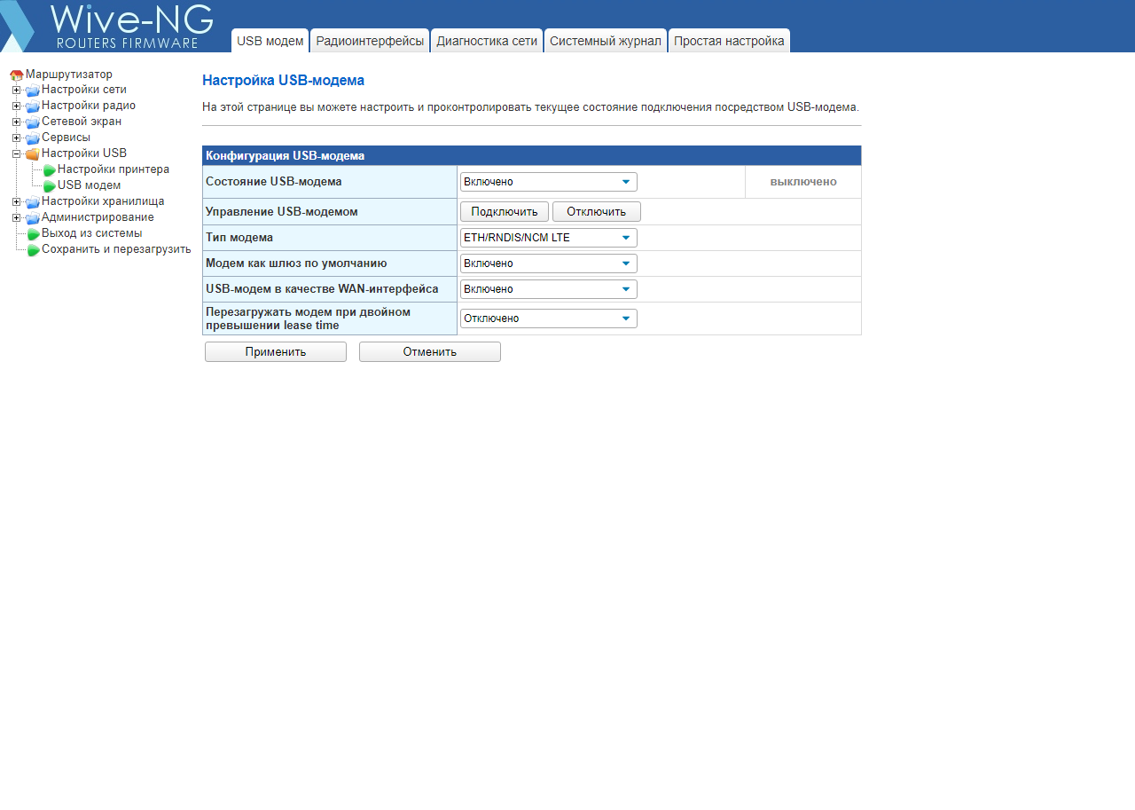
Task: Open Администрирование in the sidebar tree
Action: click(x=98, y=217)
